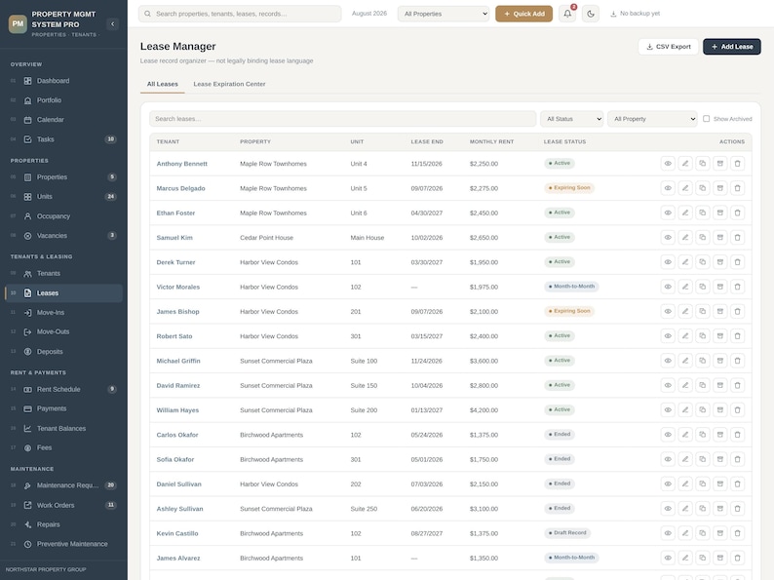774x580 pixels.
Task: Open Maintenance Requests in the sidebar
Action: point(63,485)
